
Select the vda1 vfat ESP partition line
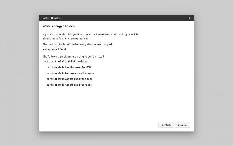[69, 67]
